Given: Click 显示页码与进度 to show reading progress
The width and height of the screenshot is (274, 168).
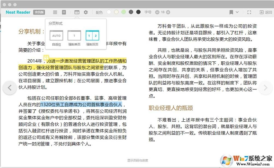Looking at the screenshot, I should (x=137, y=160).
